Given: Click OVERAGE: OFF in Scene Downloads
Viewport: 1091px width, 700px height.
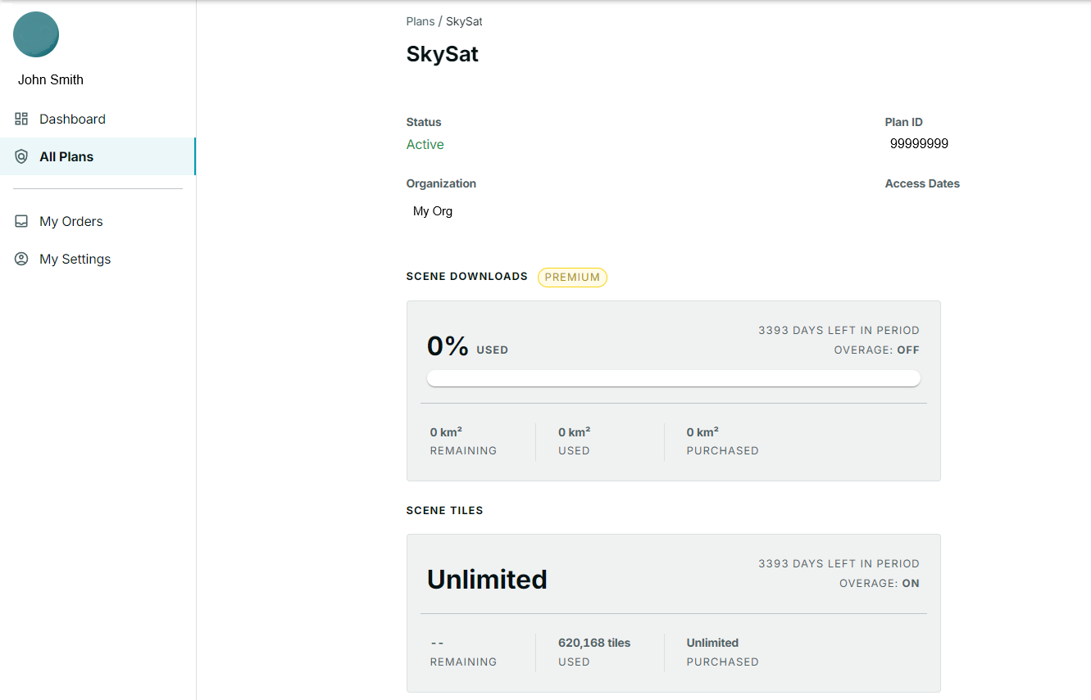Looking at the screenshot, I should (x=877, y=350).
